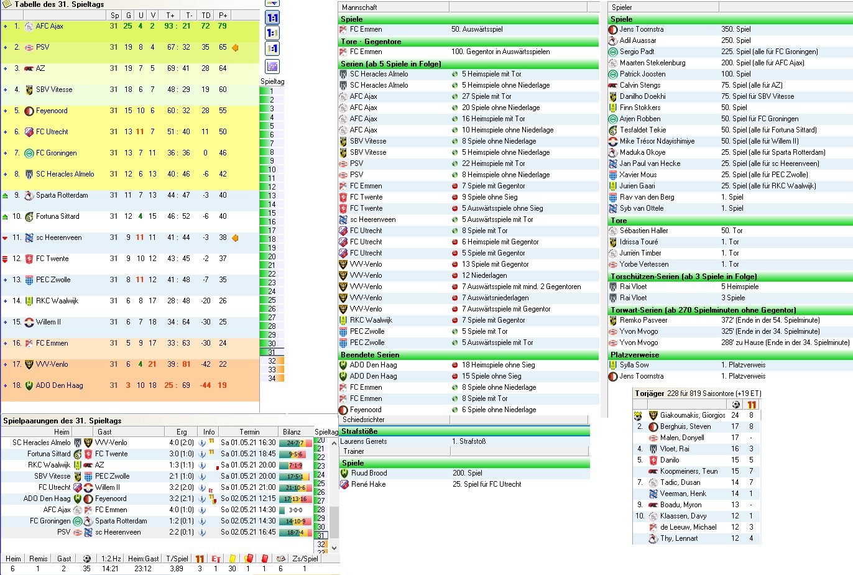
Task: Open match info for AFC Ajax vs FC Emmen
Action: [202, 510]
